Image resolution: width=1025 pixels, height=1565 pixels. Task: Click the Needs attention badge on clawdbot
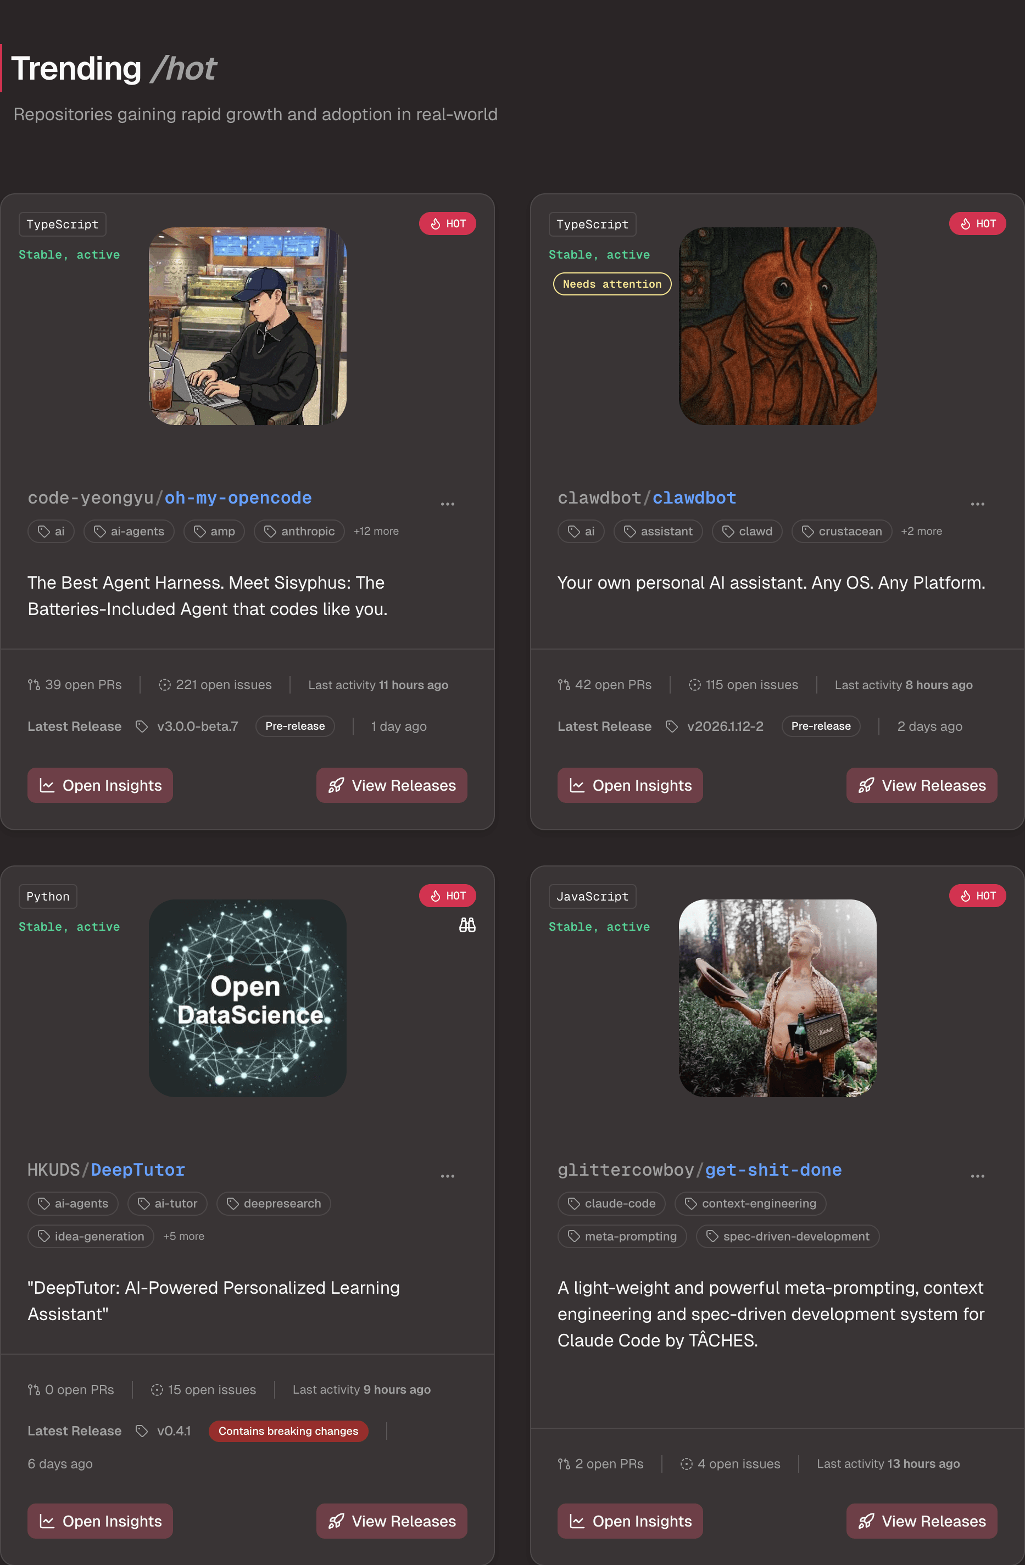tap(612, 284)
